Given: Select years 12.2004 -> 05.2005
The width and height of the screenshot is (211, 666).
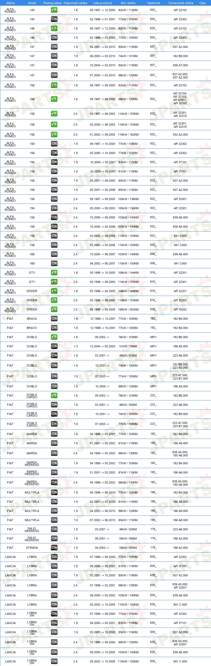Looking at the screenshot, I should [103, 346].
